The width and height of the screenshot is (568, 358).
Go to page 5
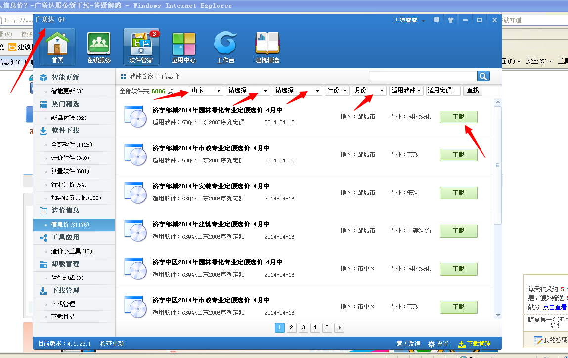tap(327, 327)
